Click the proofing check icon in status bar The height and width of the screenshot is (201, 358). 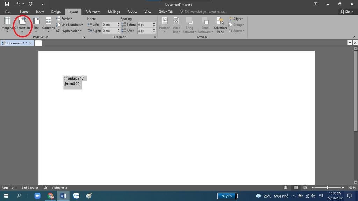[x=45, y=187]
